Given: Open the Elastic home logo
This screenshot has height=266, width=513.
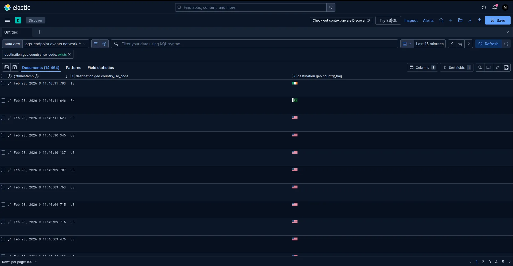Looking at the screenshot, I should point(17,7).
